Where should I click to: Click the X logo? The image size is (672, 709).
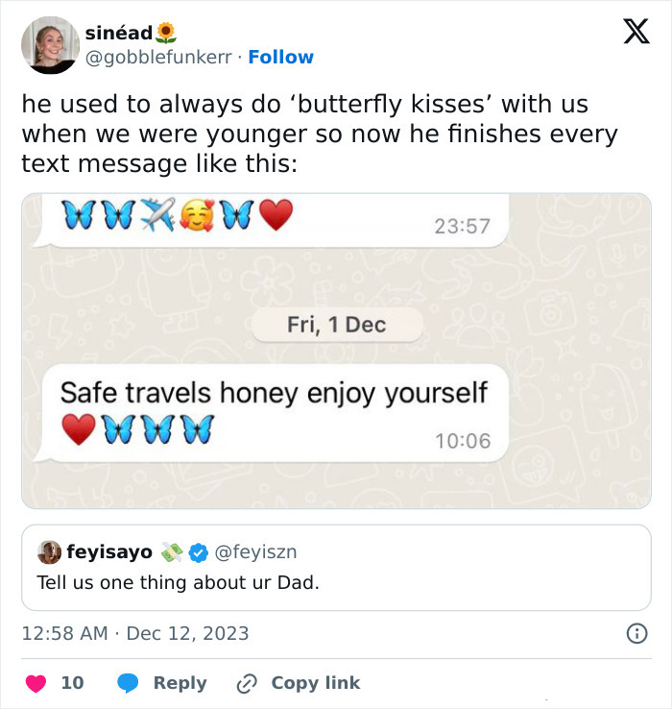(636, 33)
